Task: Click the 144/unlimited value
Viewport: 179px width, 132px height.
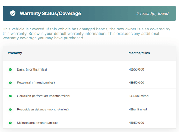Action: [x=139, y=96]
